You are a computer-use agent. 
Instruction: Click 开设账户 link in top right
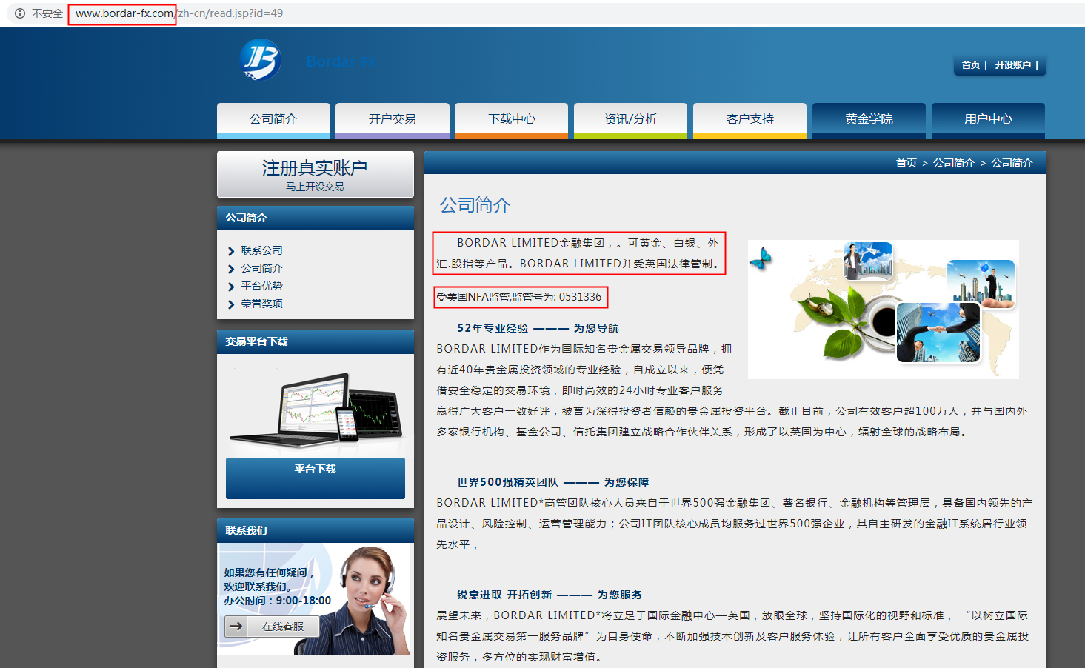[x=1012, y=65]
